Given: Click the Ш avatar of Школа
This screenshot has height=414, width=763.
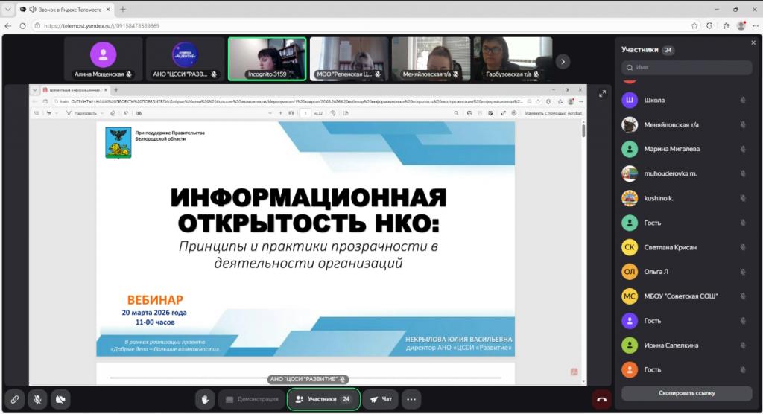Looking at the screenshot, I should [x=630, y=101].
